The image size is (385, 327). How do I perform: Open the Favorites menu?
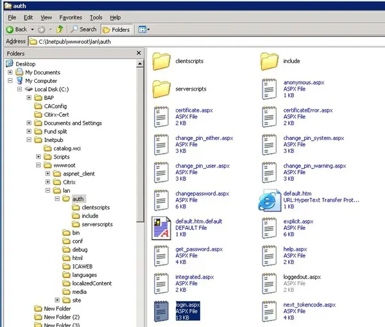[71, 17]
